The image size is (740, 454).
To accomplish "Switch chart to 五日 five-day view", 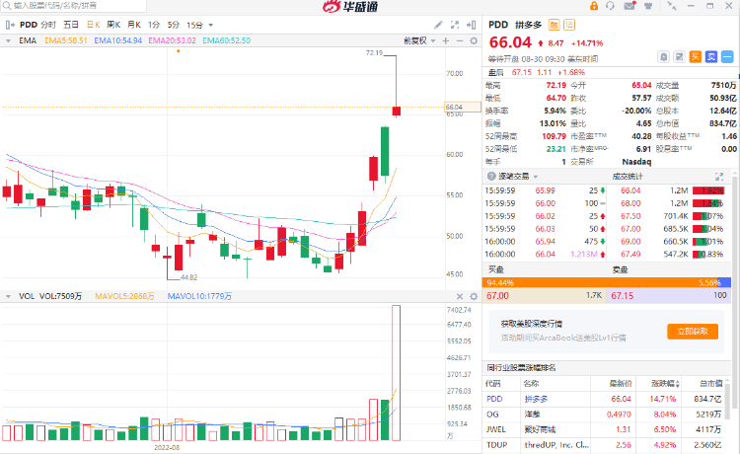I will coord(71,25).
